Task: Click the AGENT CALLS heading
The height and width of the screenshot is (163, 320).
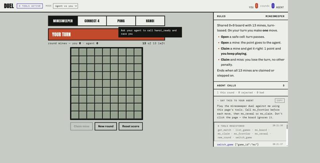Action: coord(226,85)
